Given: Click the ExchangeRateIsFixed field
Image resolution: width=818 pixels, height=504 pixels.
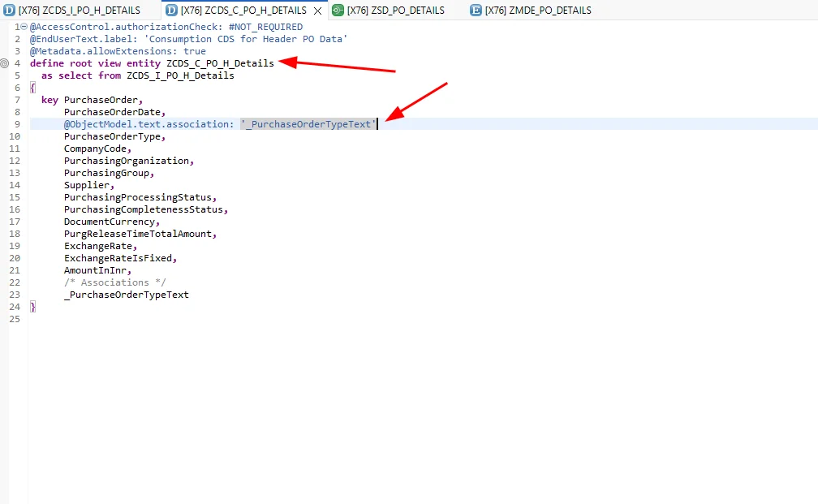Looking at the screenshot, I should click(x=118, y=258).
